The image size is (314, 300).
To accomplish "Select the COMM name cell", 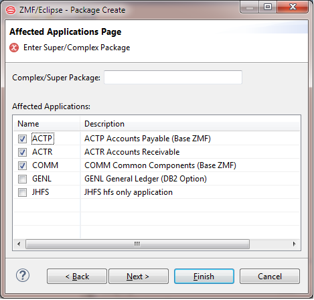I will (45, 165).
